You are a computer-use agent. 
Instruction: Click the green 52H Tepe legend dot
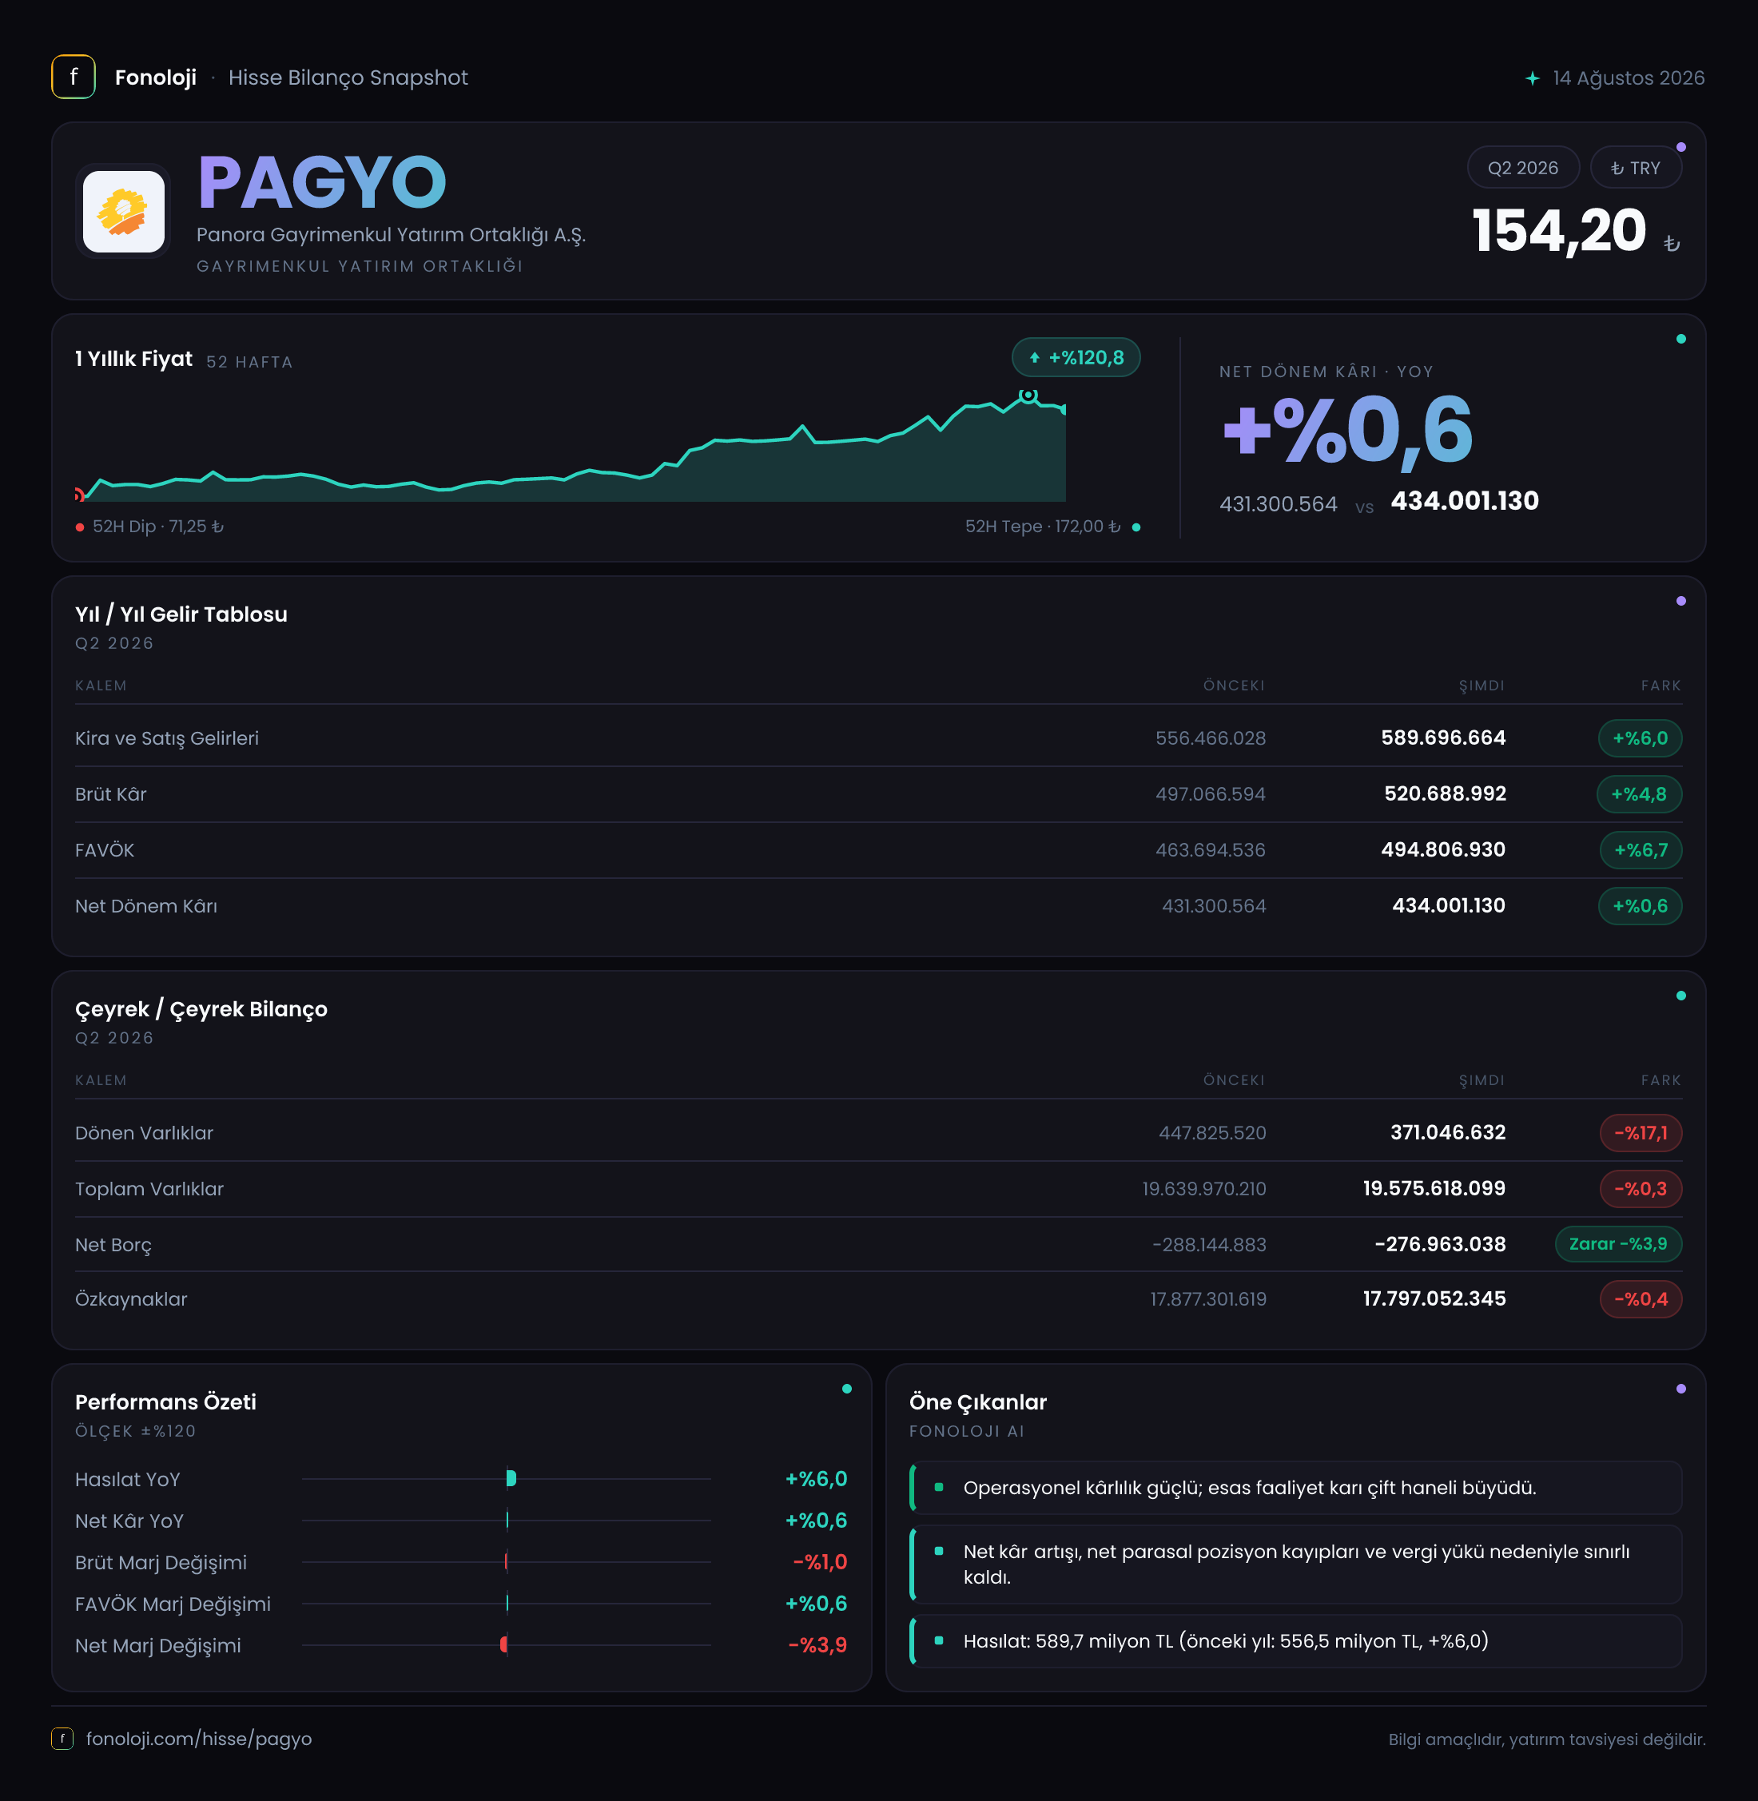(x=1136, y=527)
